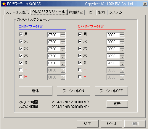Viewport: 148px width, 129px height.
Task: Increase OFF time for 火 with up arrow
Action: tap(122, 41)
